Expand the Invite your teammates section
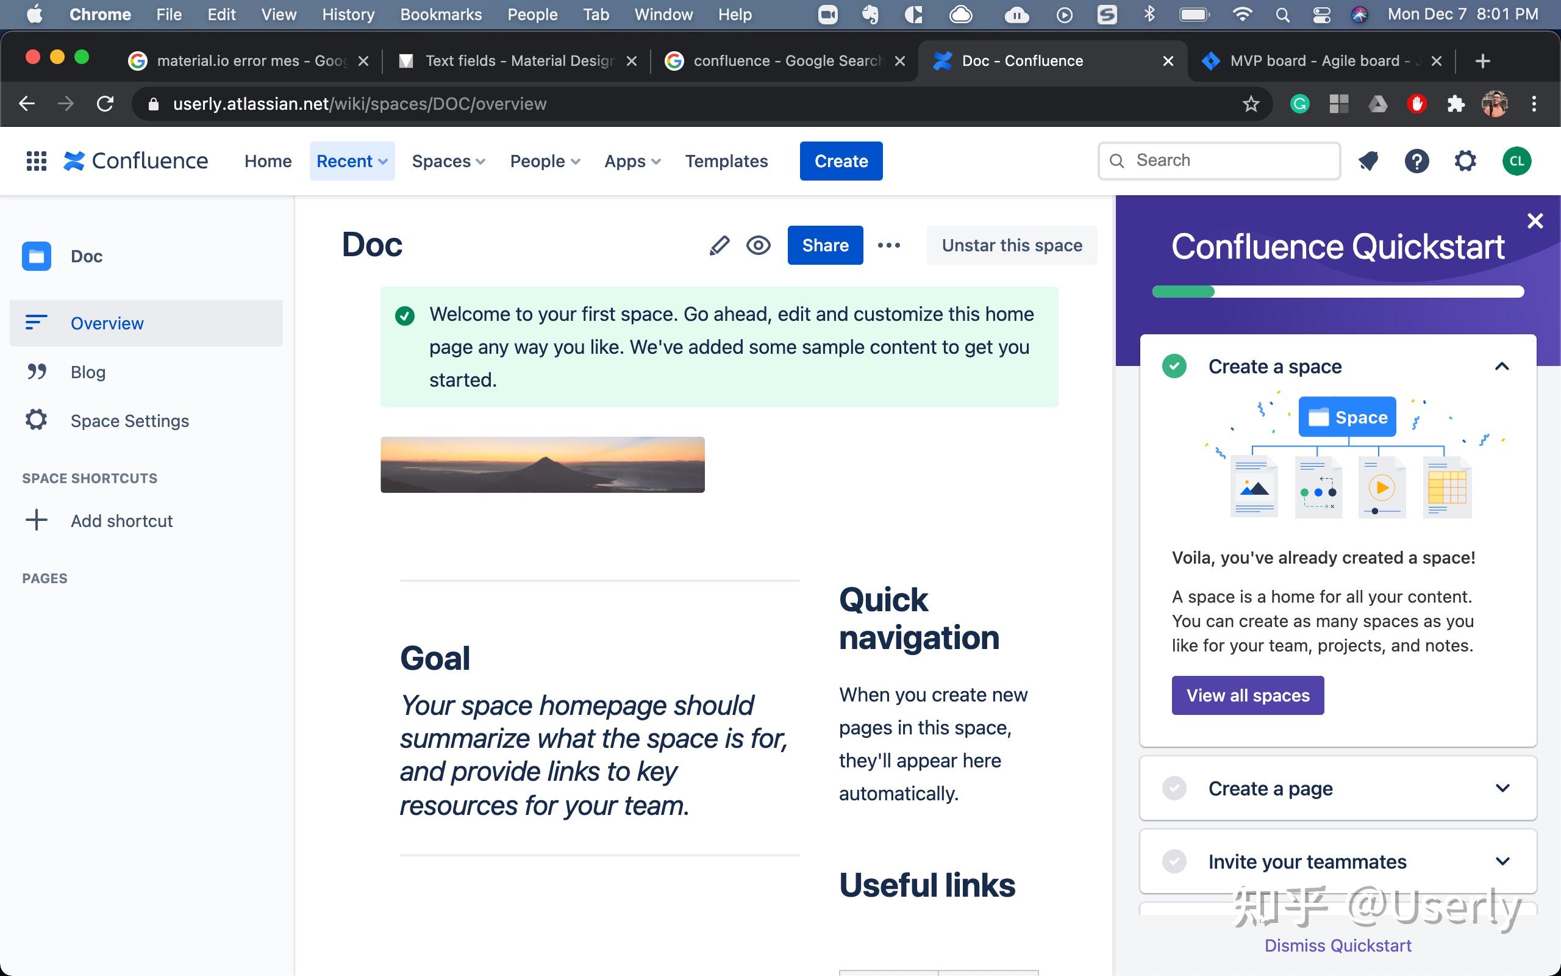 pyautogui.click(x=1503, y=861)
